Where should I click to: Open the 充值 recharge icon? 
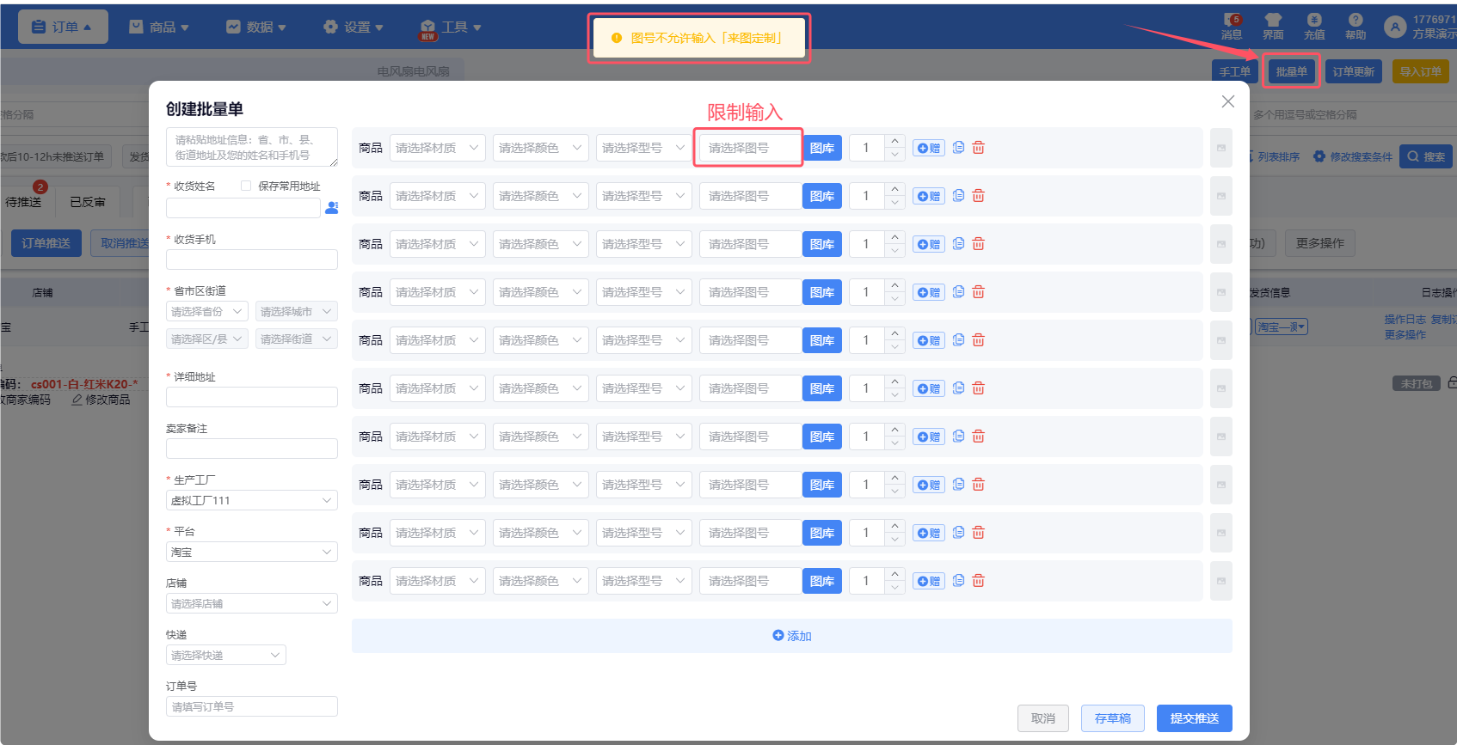click(1314, 26)
